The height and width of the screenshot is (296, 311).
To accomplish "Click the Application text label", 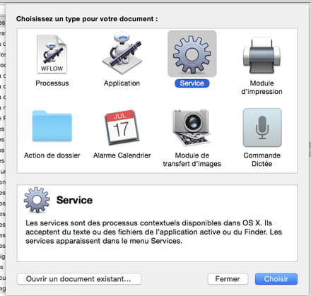I will click(x=122, y=83).
